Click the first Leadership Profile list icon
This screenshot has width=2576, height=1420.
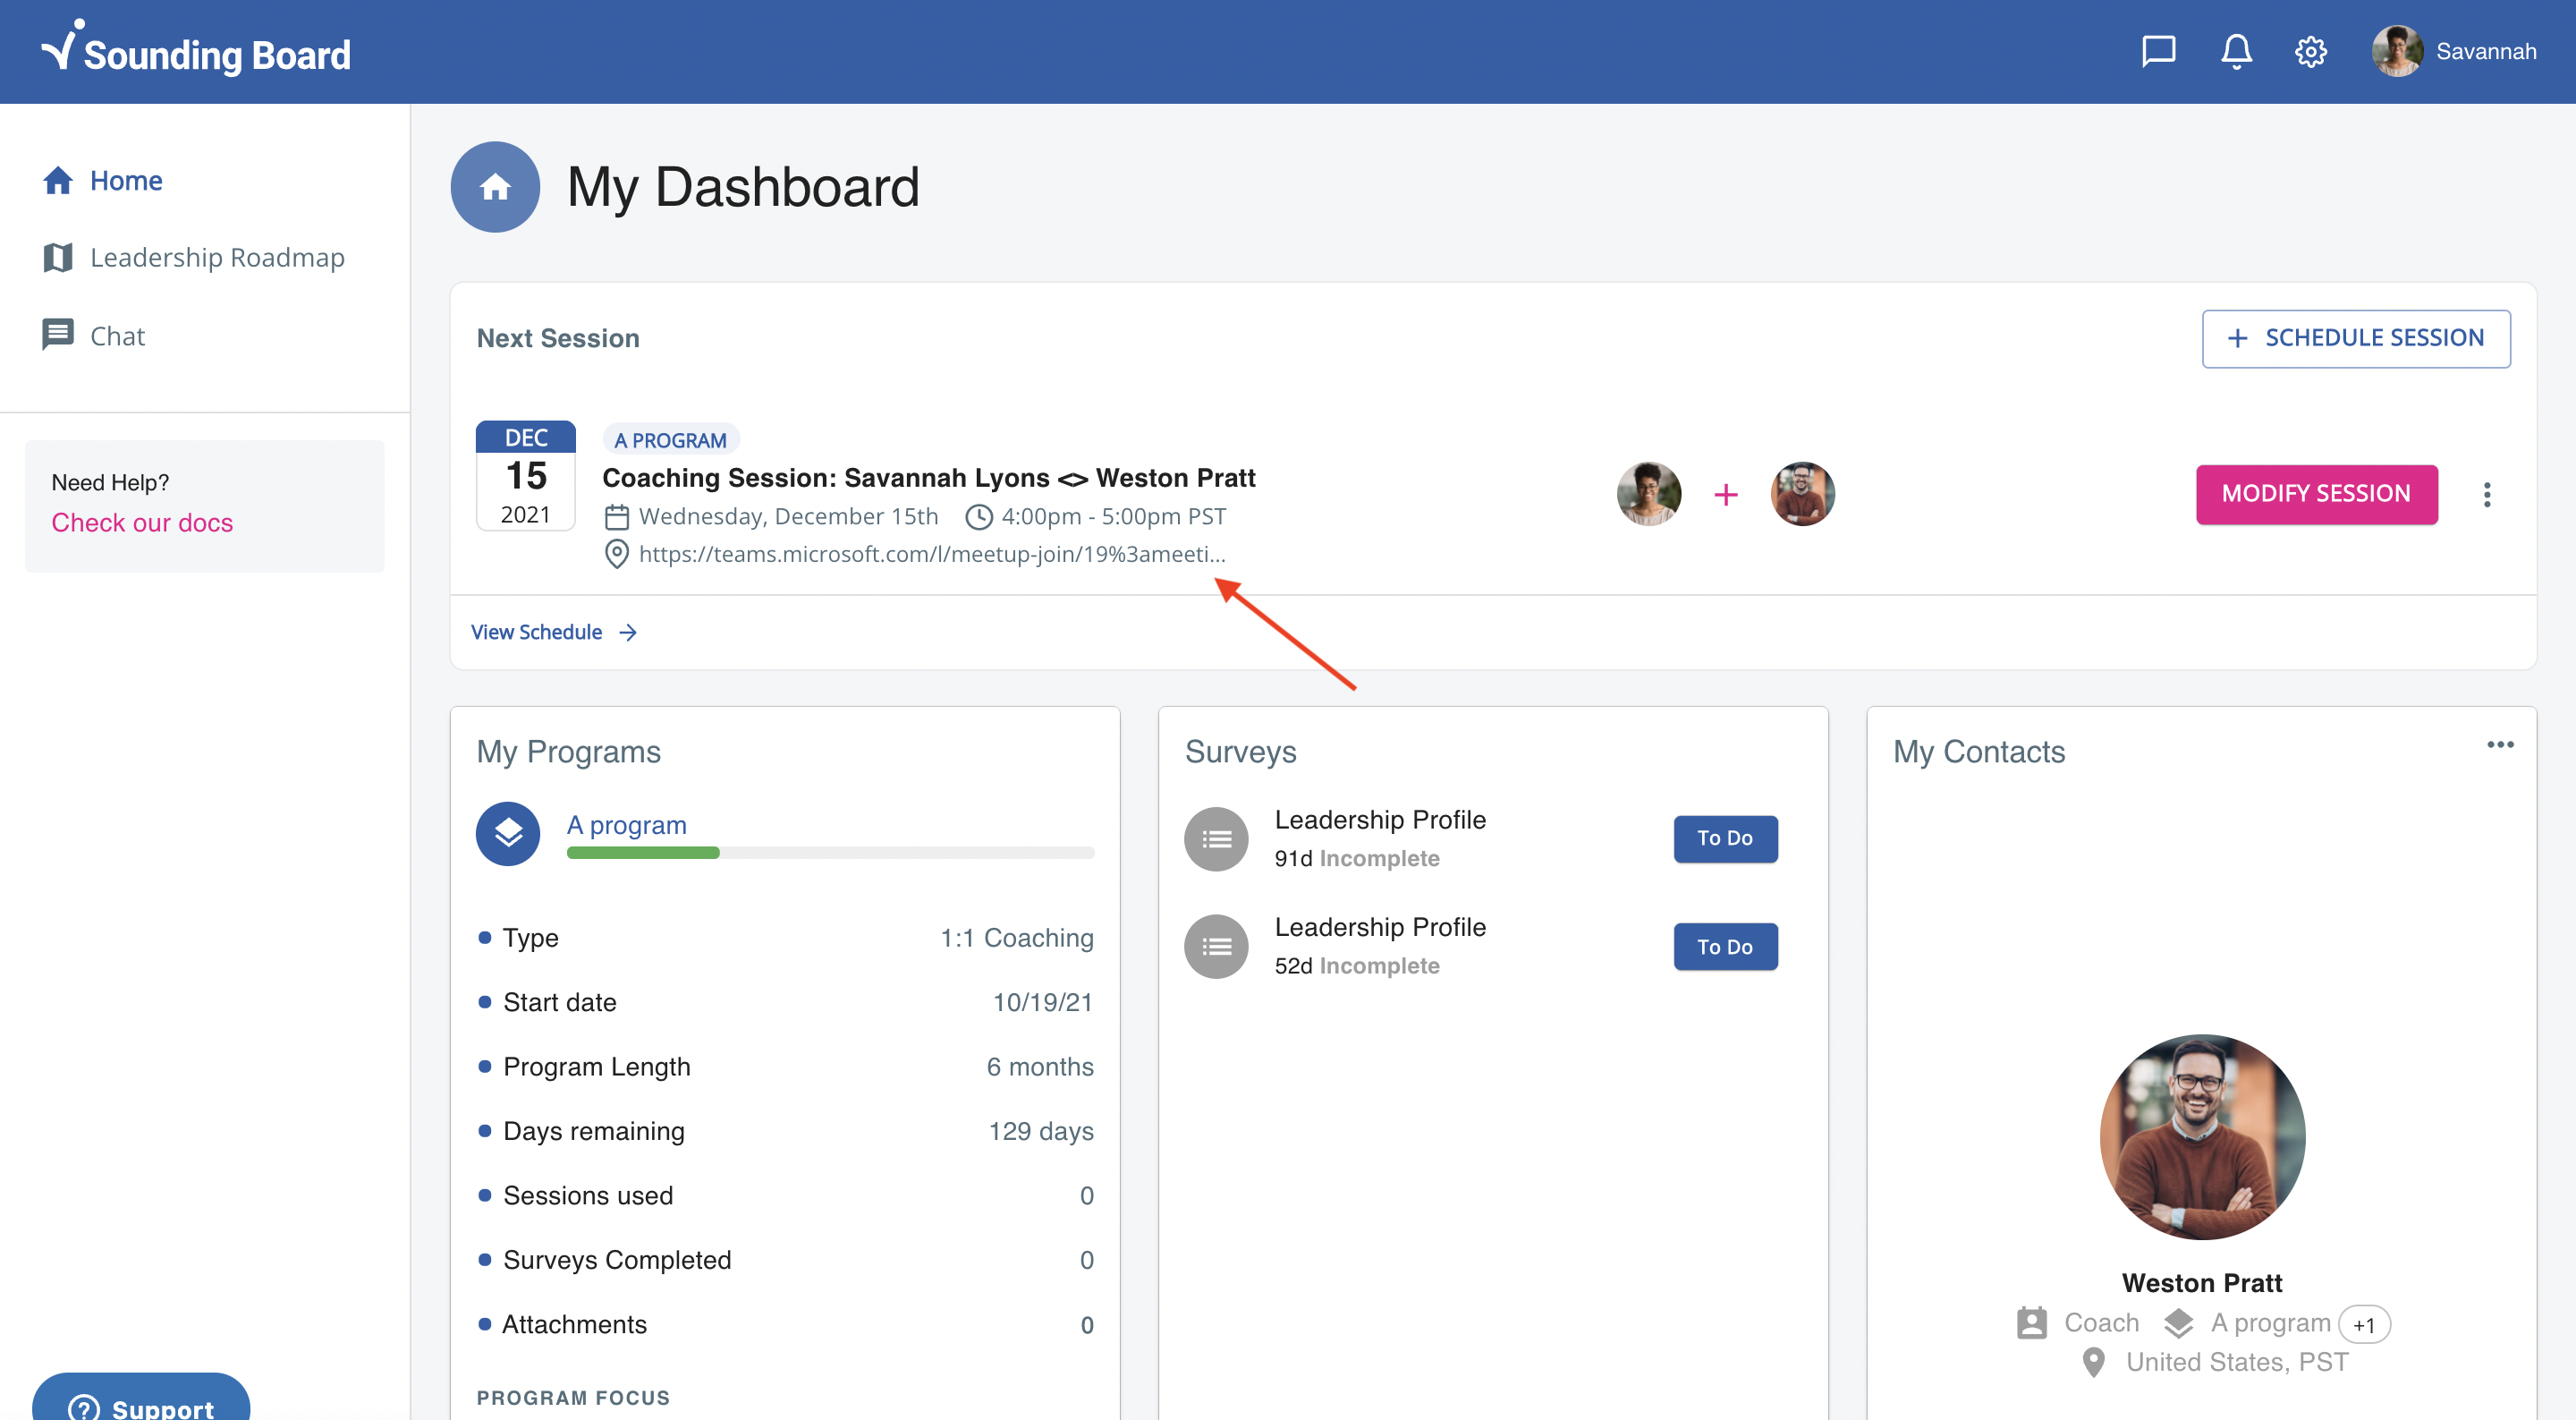pyautogui.click(x=1216, y=838)
